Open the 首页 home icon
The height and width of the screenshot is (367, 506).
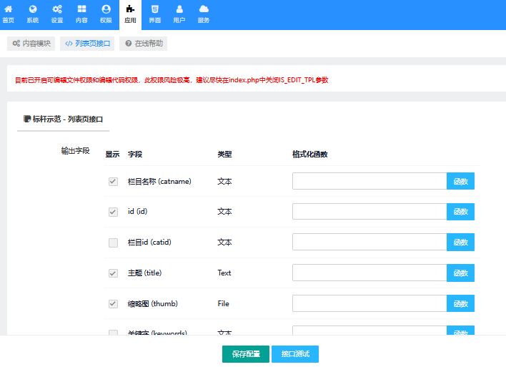[8, 9]
